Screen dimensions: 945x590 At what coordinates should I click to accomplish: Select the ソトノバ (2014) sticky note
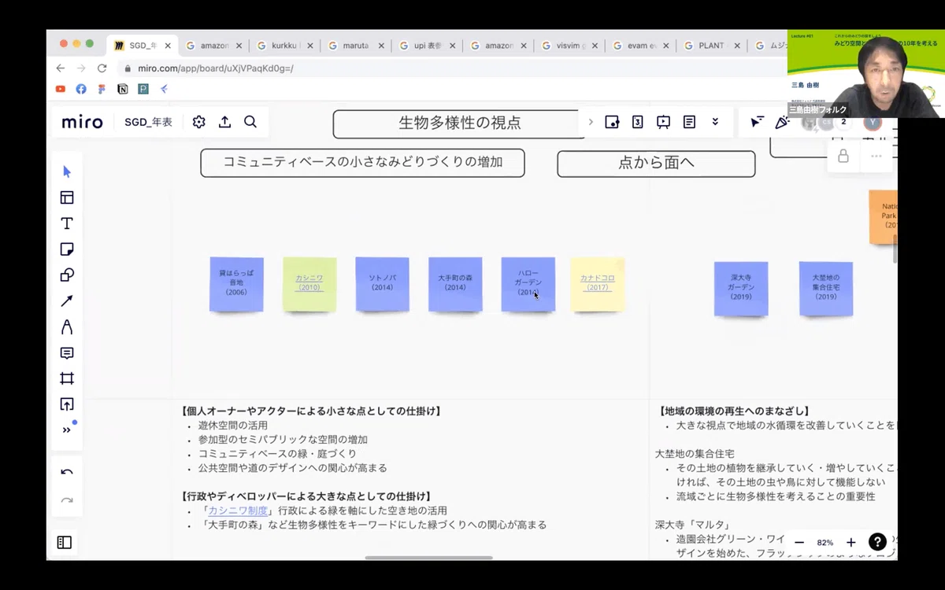point(382,284)
